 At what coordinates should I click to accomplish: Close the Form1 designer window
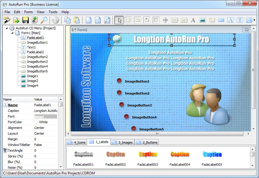click(247, 30)
